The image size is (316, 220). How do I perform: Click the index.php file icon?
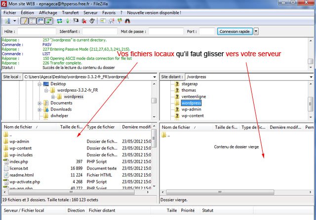coord(6,161)
